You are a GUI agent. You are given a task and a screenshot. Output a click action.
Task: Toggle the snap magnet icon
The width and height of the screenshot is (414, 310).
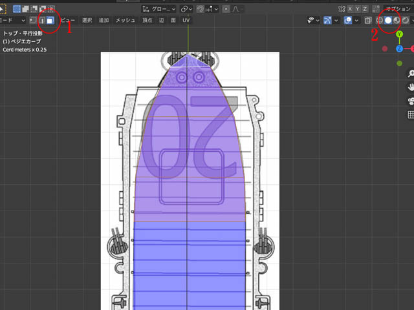coord(201,9)
